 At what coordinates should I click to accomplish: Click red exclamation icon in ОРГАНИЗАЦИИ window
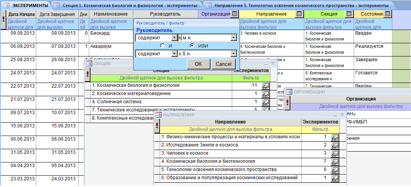pyautogui.click(x=288, y=102)
